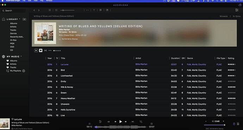Click the album cover thumbnail in header

pyautogui.click(x=45, y=33)
